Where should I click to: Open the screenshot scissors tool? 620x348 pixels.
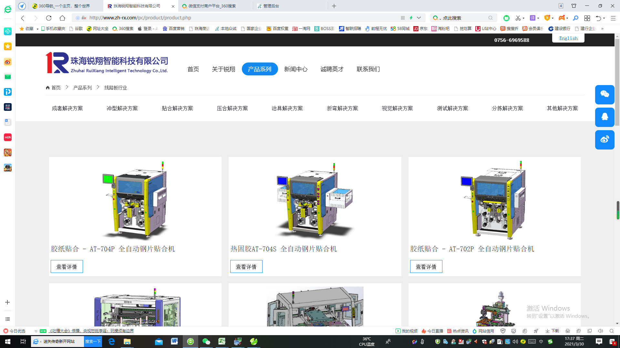(518, 18)
